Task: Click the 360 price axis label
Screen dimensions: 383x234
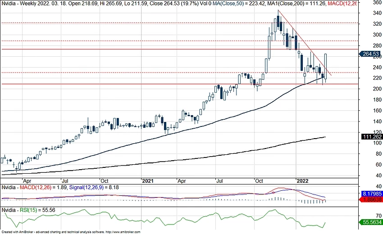Action: (x=377, y=2)
